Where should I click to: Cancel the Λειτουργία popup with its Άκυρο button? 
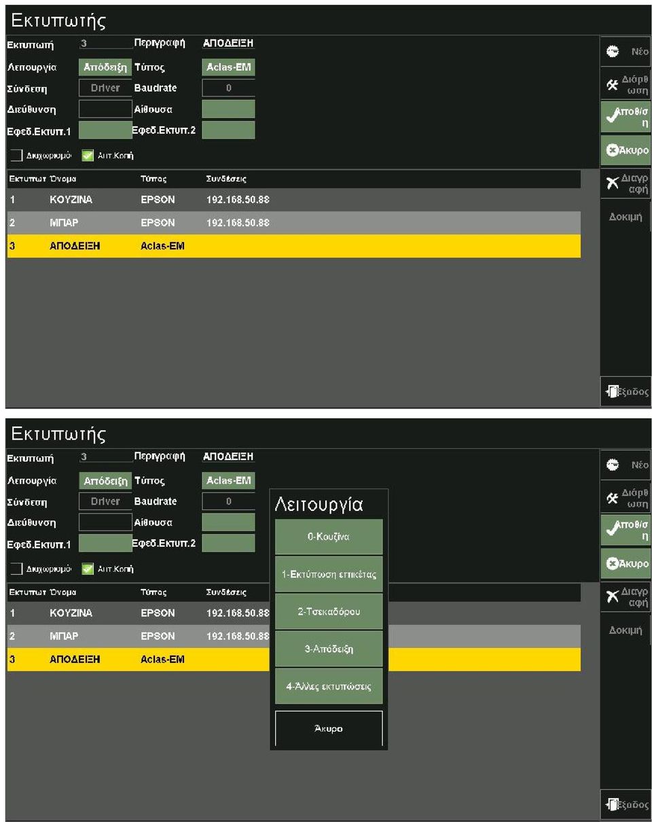tap(329, 728)
